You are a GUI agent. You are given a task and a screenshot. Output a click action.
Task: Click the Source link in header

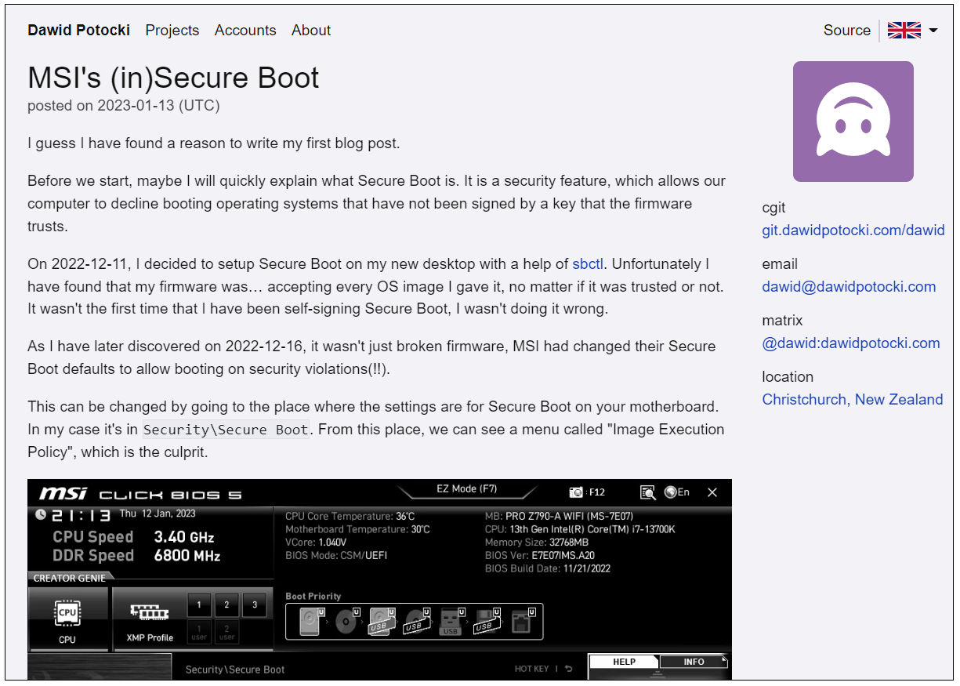846,31
